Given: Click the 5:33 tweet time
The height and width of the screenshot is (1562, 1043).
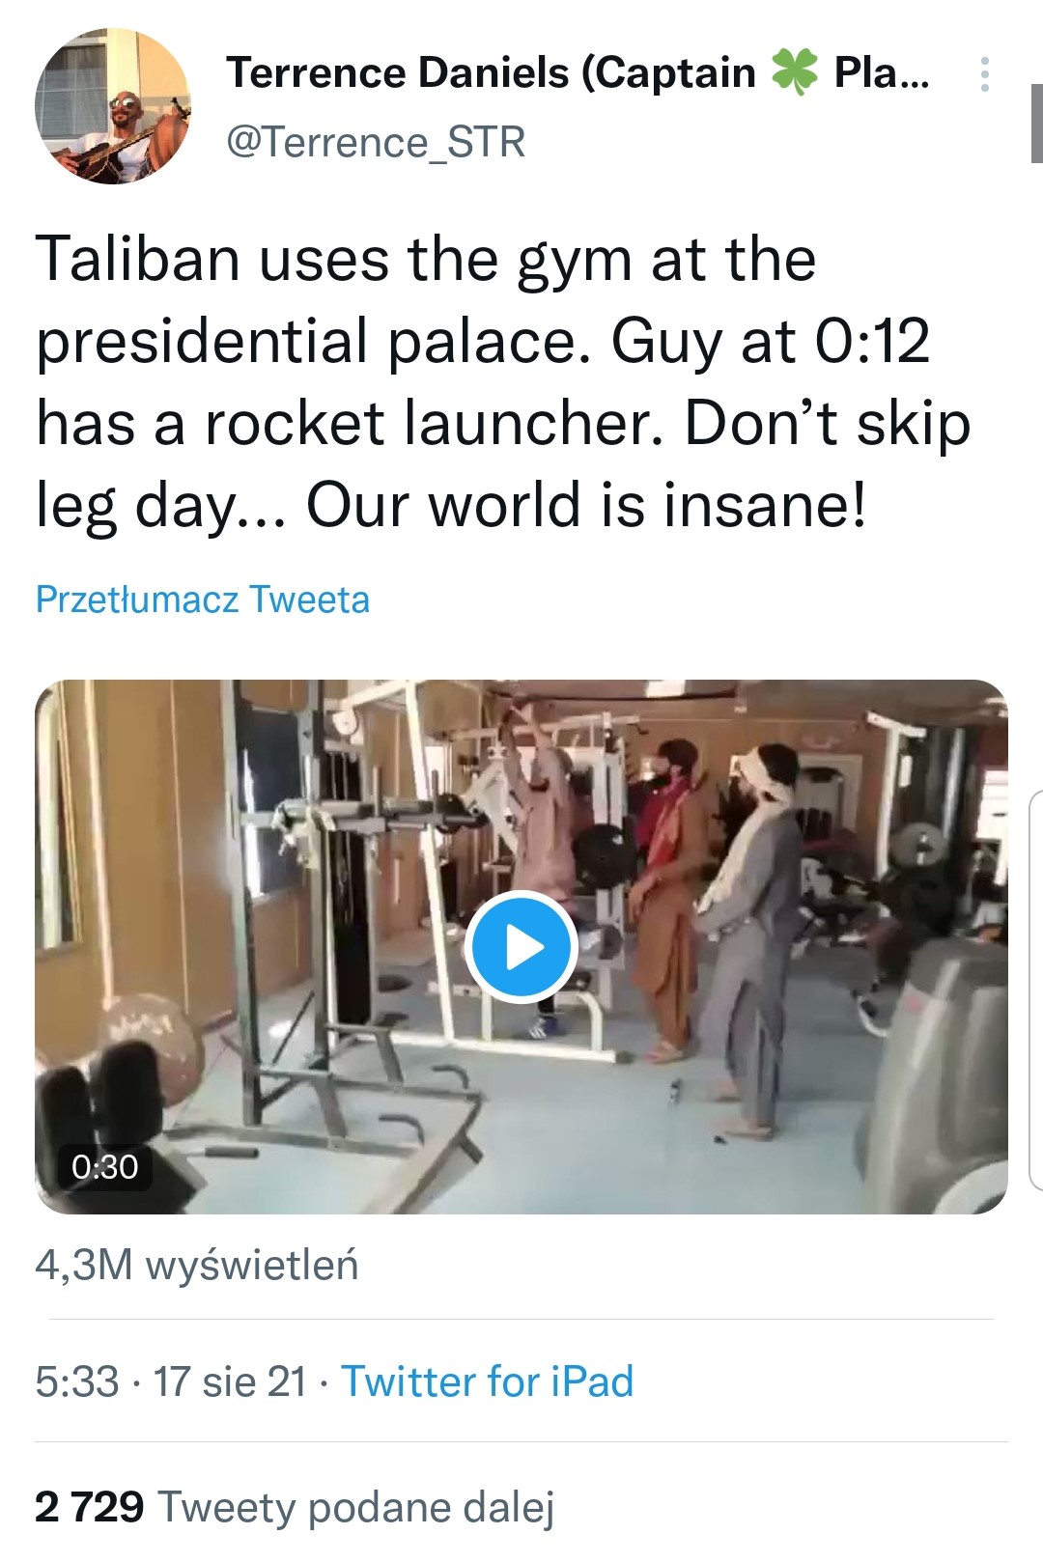Looking at the screenshot, I should click(x=77, y=1381).
